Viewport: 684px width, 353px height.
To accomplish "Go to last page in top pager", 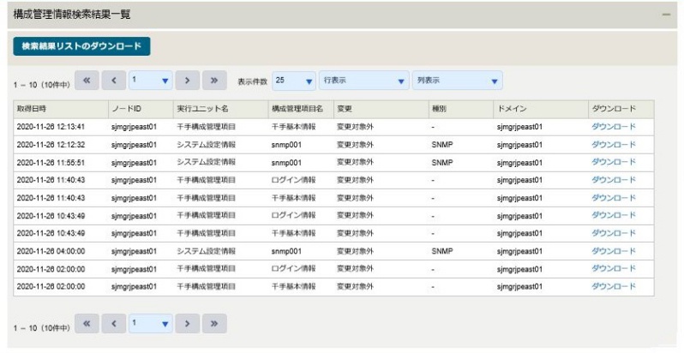I will [x=214, y=81].
